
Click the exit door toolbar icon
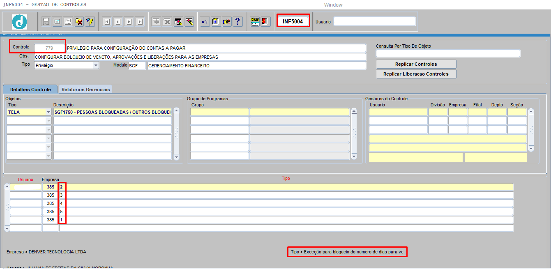tap(266, 21)
